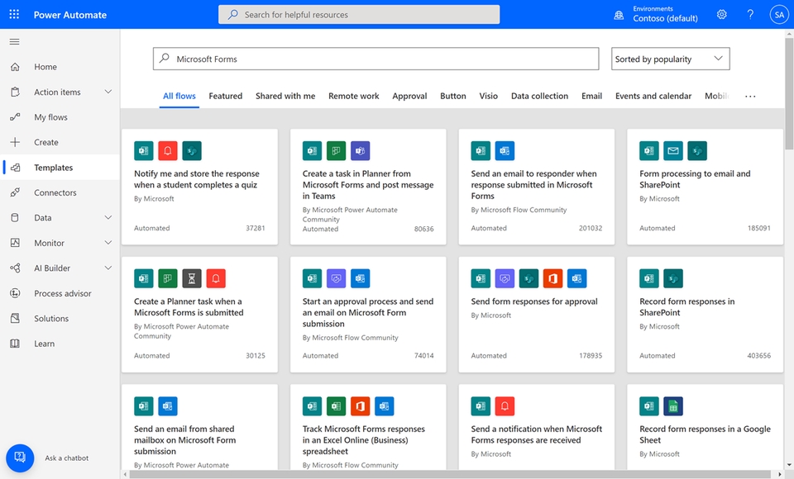Click mail envelope icon on Form processing card
Screen dimensions: 794x479
[x=673, y=151]
